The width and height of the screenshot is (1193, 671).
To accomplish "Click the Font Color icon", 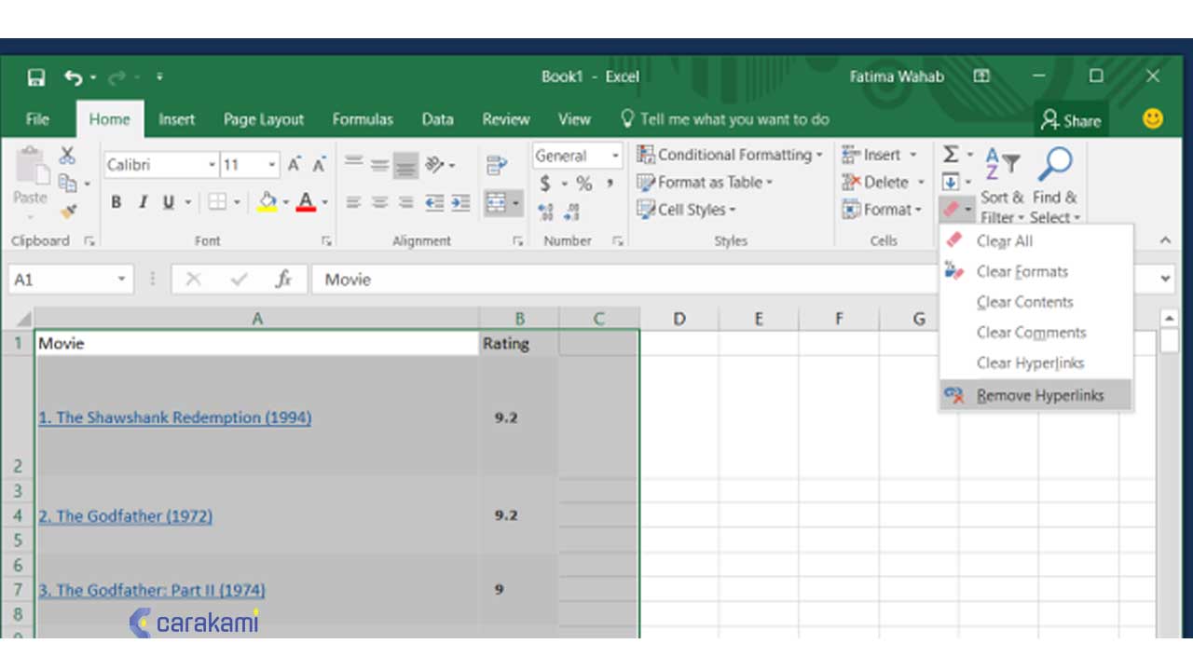I will [x=305, y=201].
